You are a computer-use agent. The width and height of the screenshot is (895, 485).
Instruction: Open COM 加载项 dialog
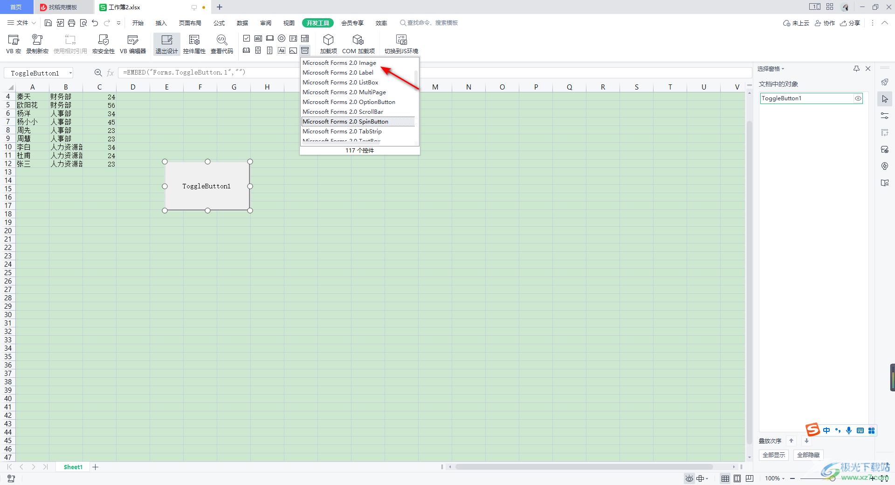(x=358, y=44)
